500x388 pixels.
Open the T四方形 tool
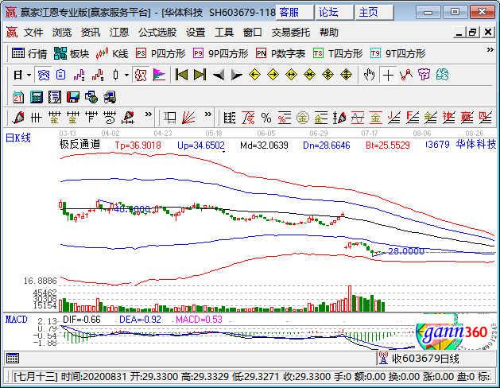[x=338, y=53]
